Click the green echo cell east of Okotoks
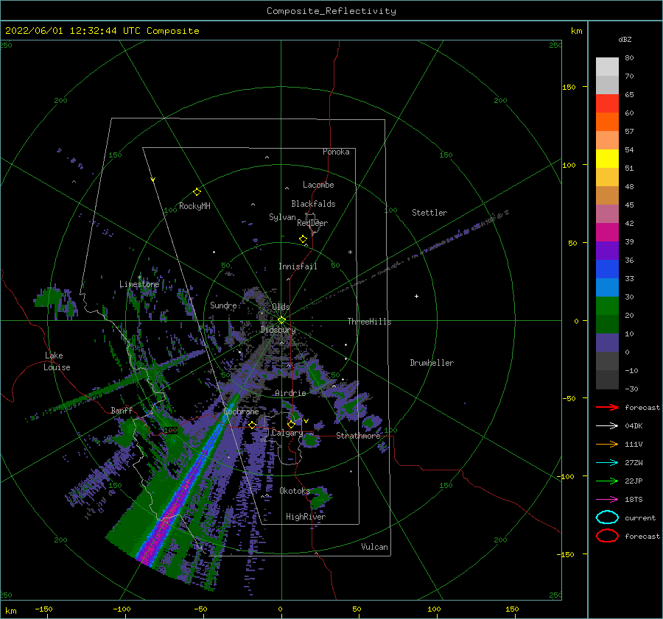The height and width of the screenshot is (619, 663). (320, 497)
